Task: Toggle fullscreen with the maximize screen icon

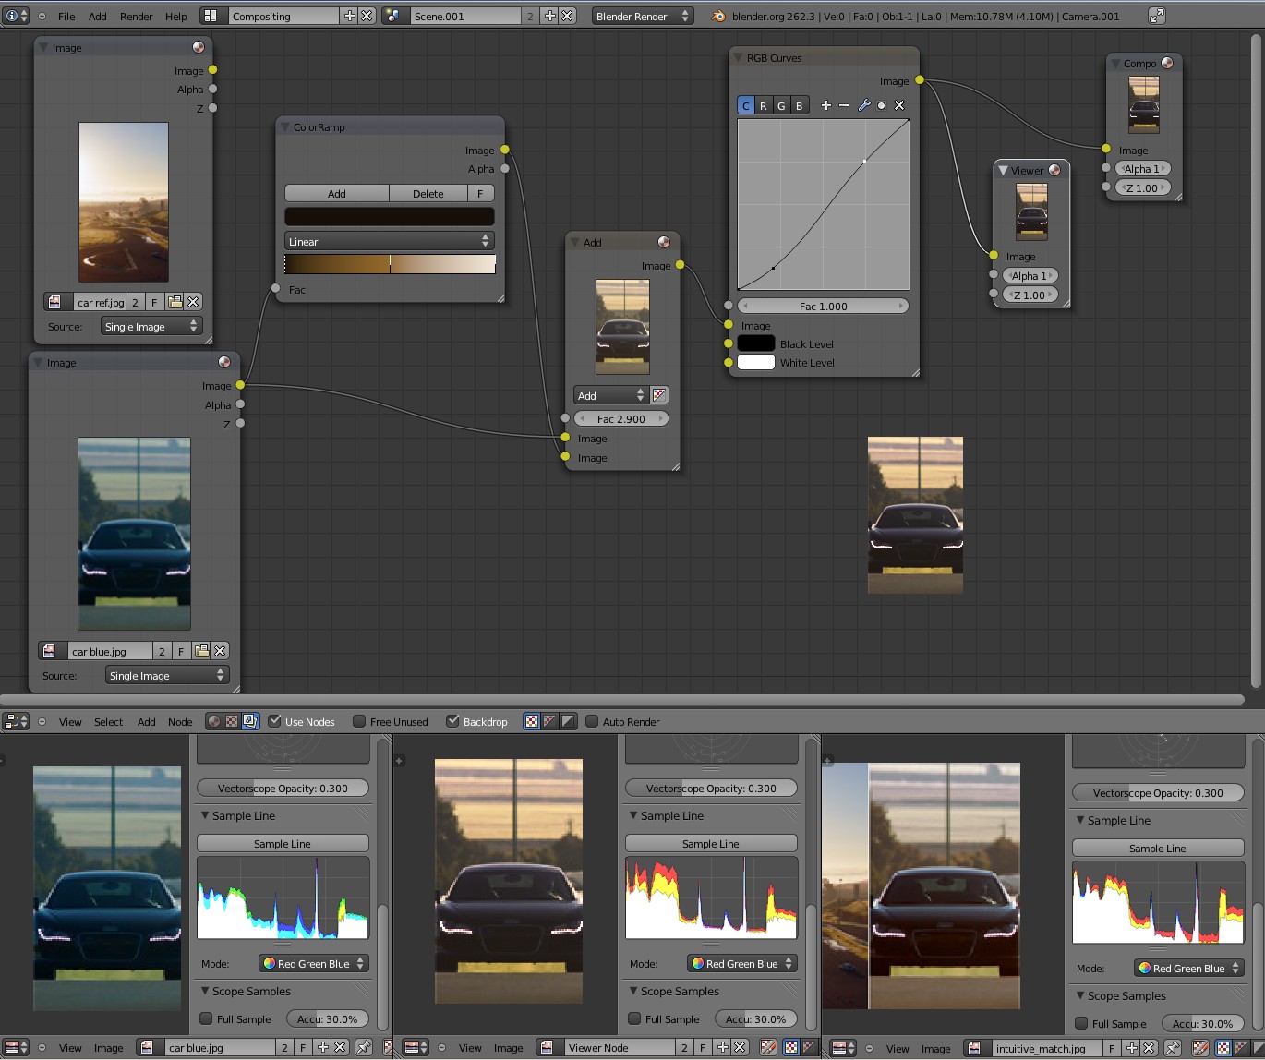Action: 1157,16
